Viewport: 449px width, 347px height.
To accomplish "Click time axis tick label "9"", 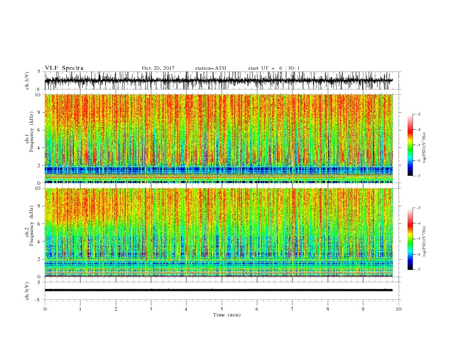I will tap(363, 309).
